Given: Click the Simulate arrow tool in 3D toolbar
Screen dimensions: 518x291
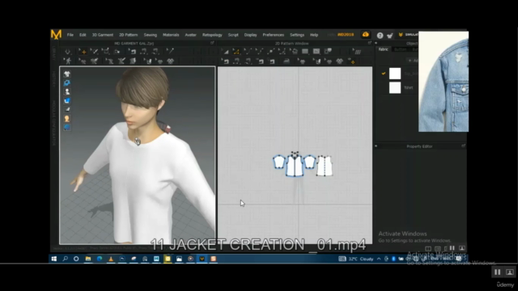Looking at the screenshot, I should tap(67, 52).
